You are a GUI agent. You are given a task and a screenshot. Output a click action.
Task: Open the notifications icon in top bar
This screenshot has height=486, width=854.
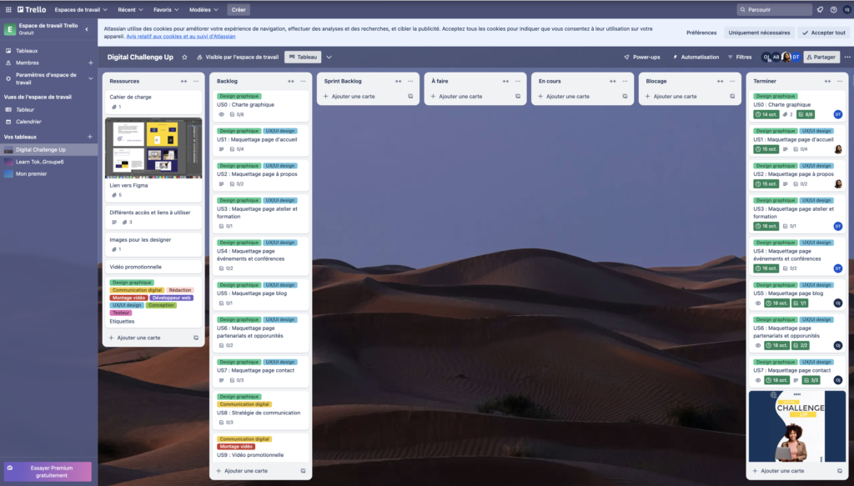point(820,9)
